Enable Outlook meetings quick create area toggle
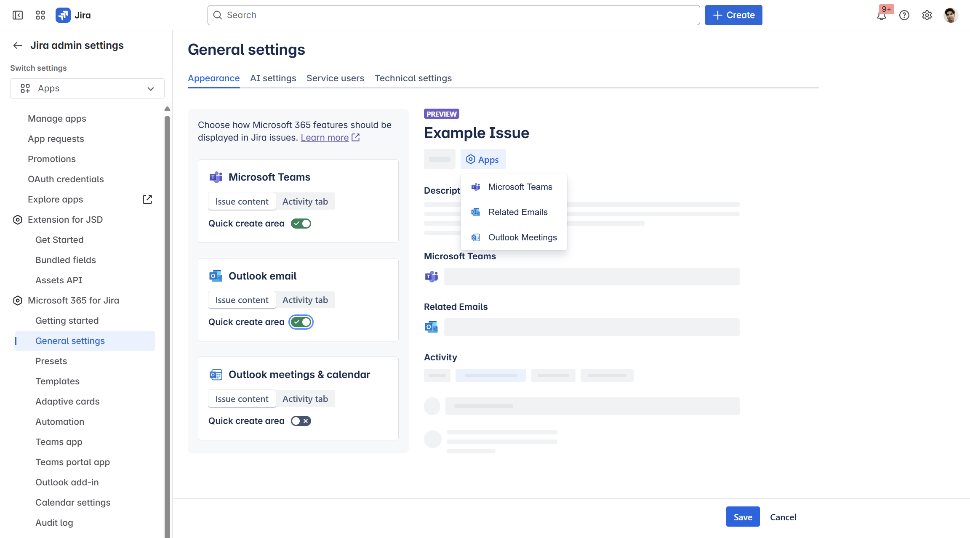The width and height of the screenshot is (970, 538). pos(301,421)
